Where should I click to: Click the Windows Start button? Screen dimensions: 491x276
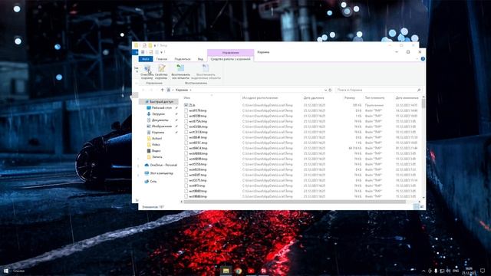5,271
